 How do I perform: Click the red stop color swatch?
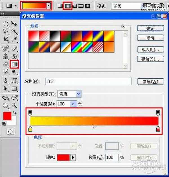63,157
